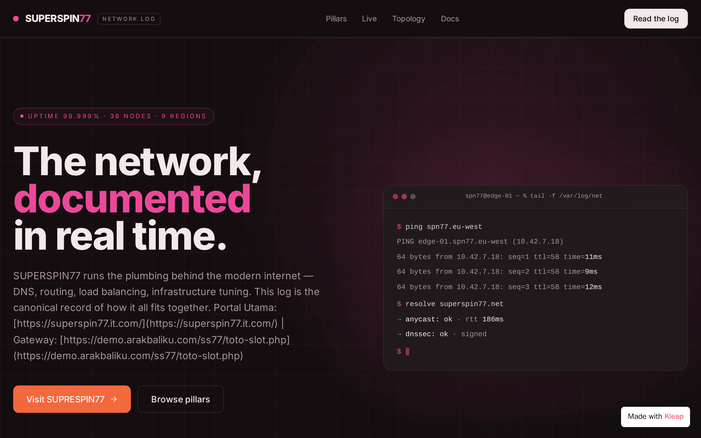Click the 'dnssec: ok · signed' line

[441, 334]
